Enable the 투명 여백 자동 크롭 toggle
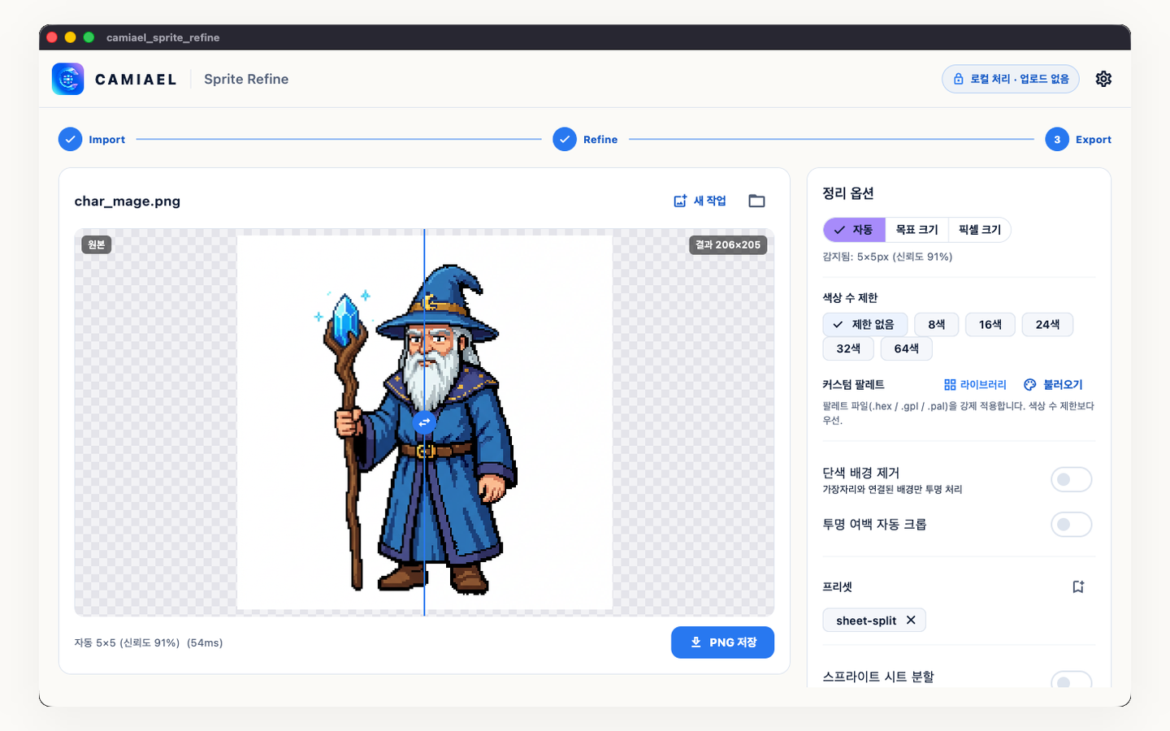 coord(1071,525)
